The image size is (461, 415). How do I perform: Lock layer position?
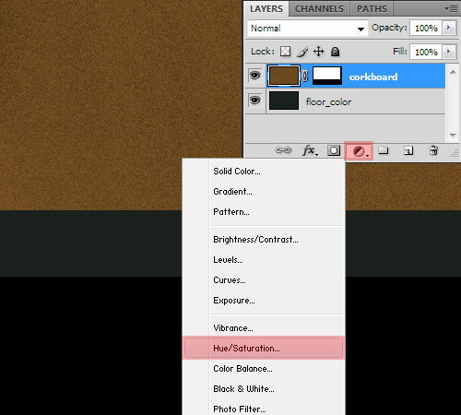319,52
